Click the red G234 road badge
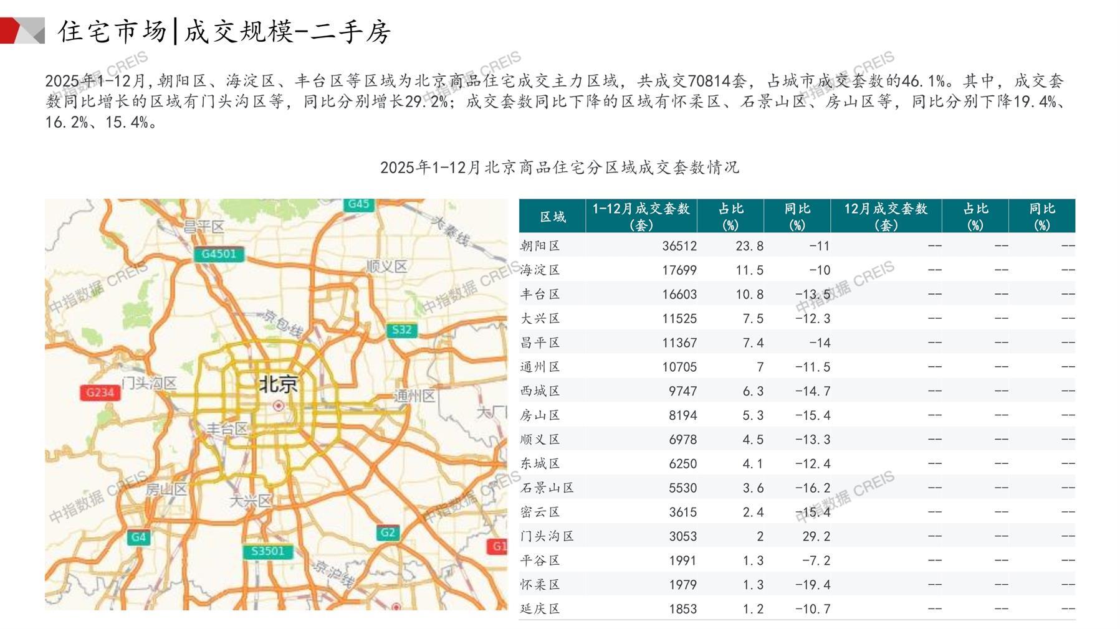 pyautogui.click(x=100, y=392)
